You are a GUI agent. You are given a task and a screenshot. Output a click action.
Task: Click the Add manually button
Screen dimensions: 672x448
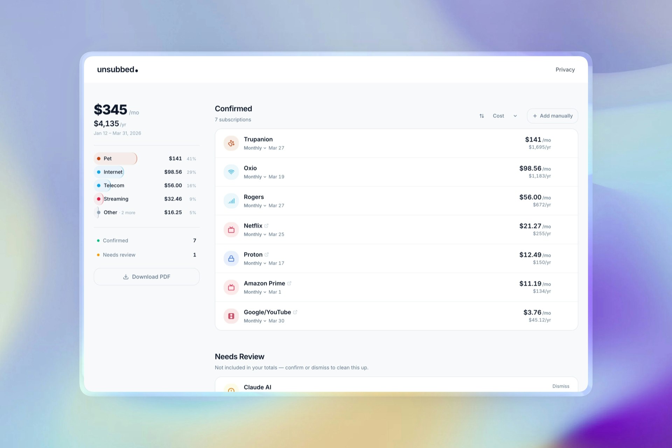[552, 116]
